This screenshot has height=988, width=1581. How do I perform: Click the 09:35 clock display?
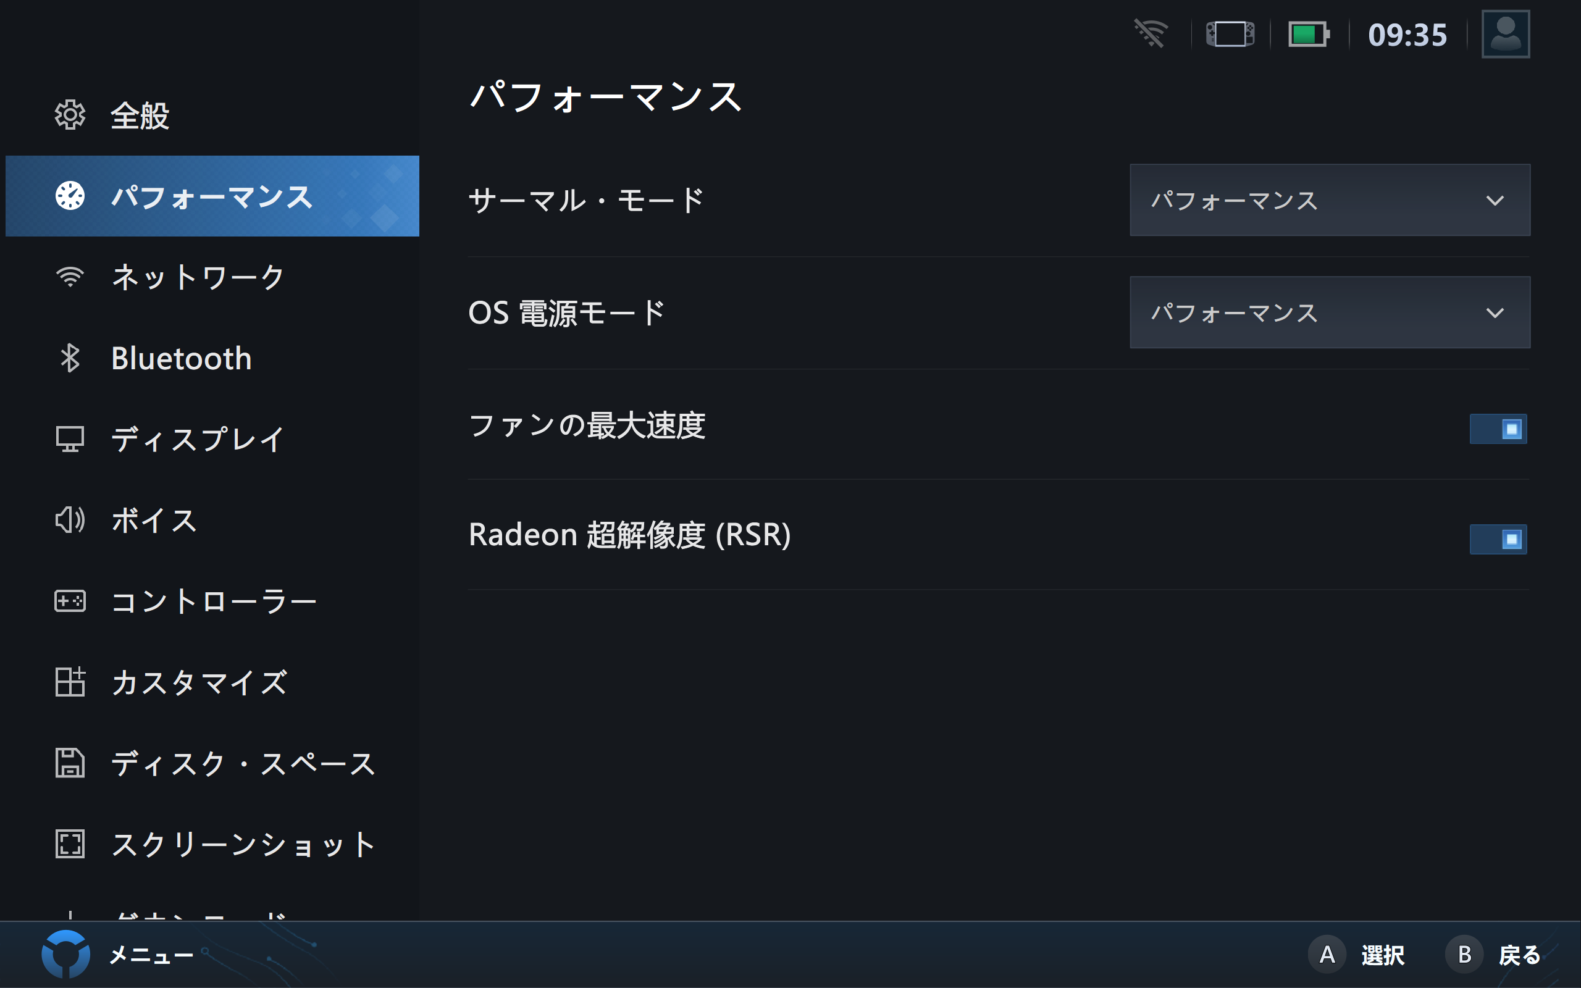click(1407, 35)
